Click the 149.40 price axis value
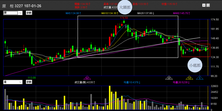 [x=215, y=38]
